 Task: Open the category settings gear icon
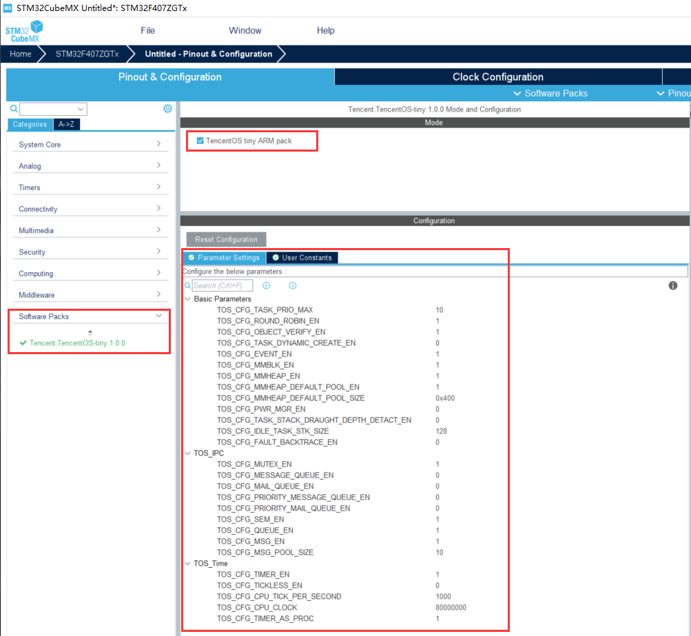click(x=167, y=108)
